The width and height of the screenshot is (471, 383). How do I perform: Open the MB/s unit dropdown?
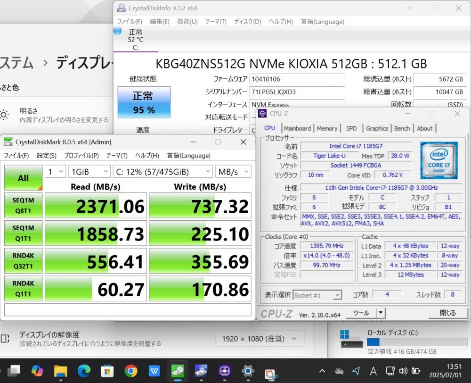tap(233, 172)
